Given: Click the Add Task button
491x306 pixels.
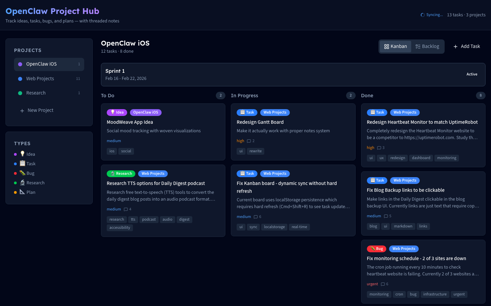Looking at the screenshot, I should click(x=466, y=47).
